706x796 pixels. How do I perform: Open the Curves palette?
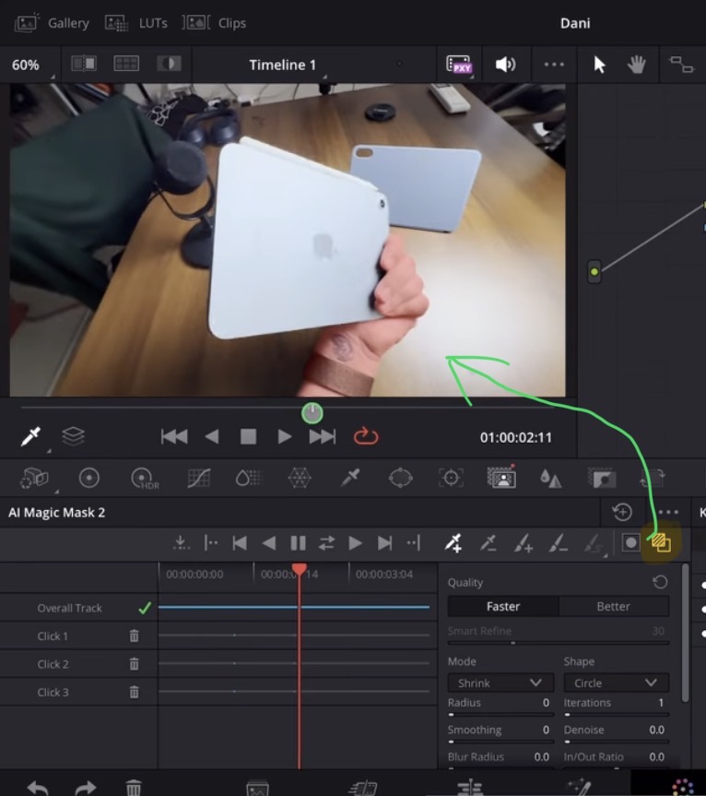199,478
